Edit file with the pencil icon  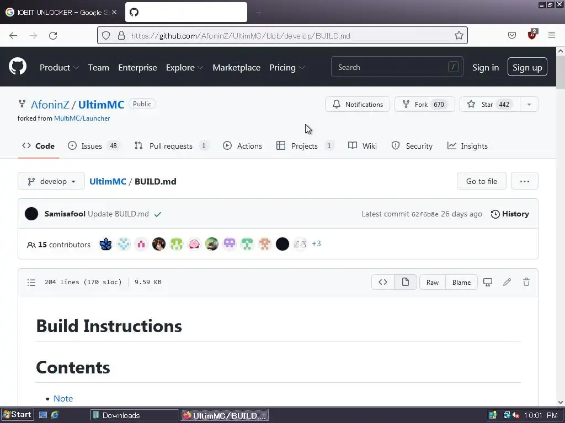[507, 283]
